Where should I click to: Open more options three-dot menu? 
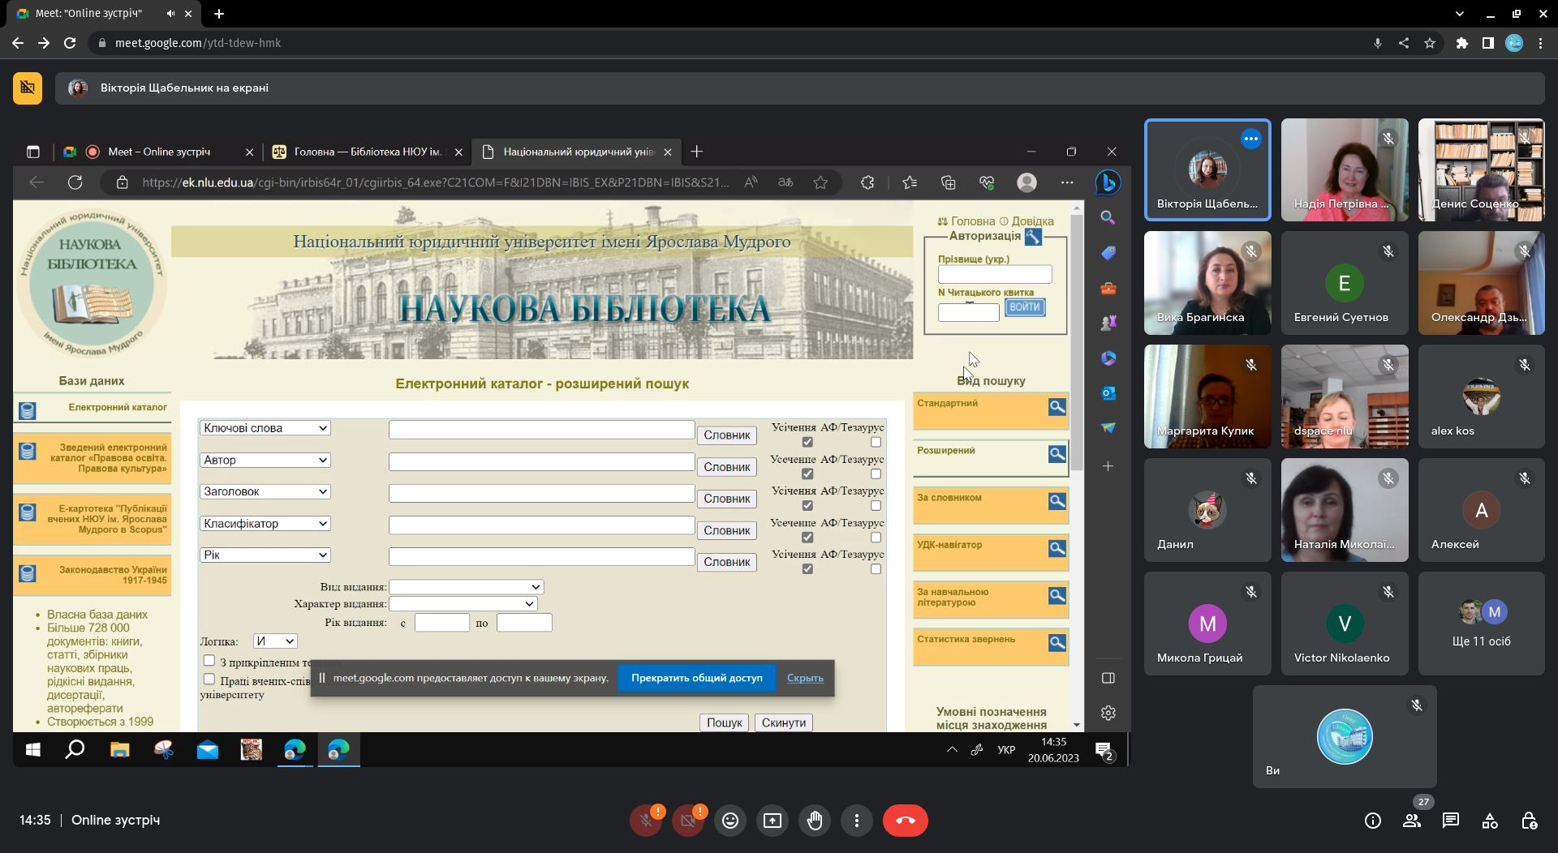tap(857, 821)
